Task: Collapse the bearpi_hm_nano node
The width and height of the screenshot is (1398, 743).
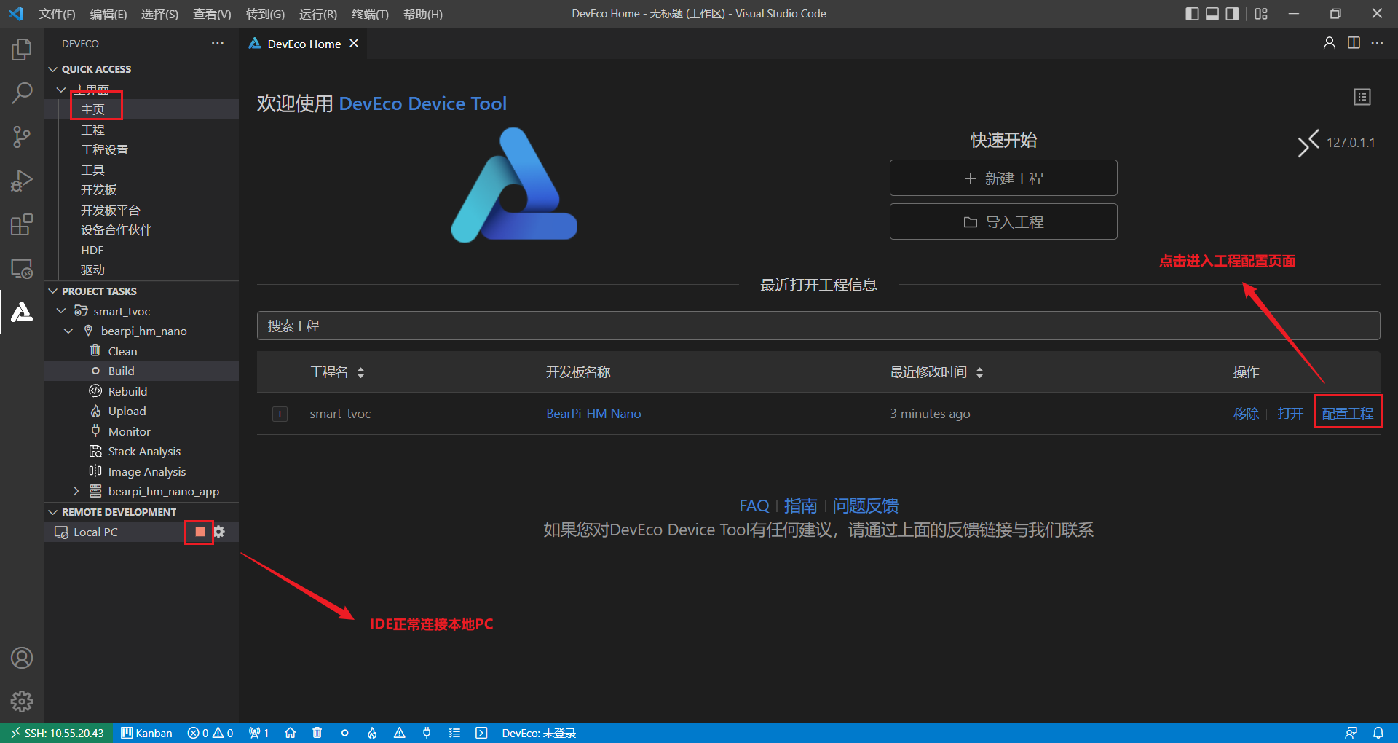Action: [x=68, y=331]
